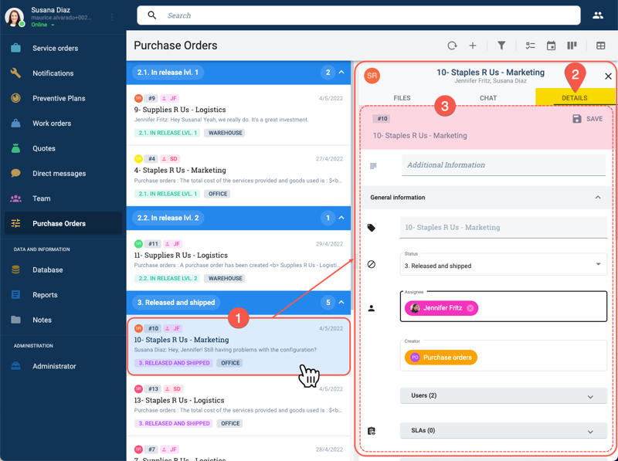Open the Online status dropdown

(42, 25)
